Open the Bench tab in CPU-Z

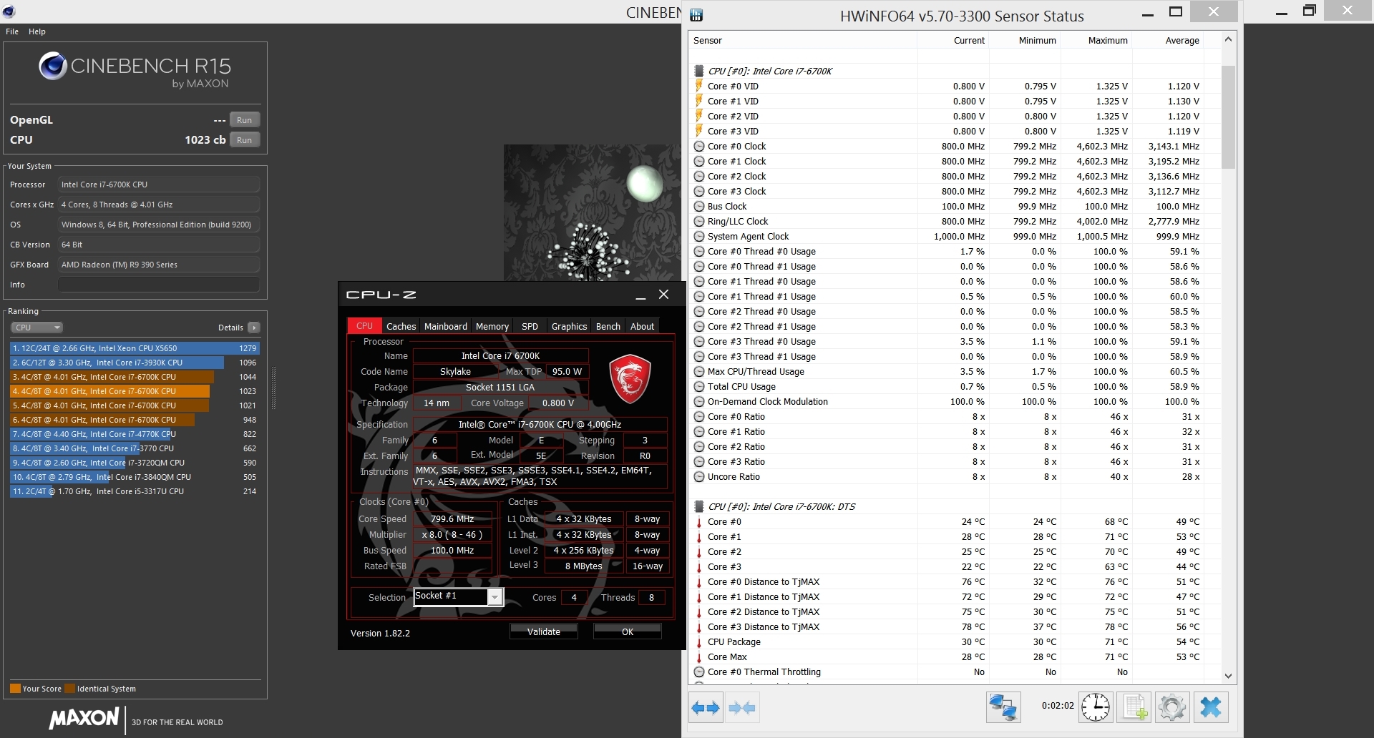[x=608, y=326]
